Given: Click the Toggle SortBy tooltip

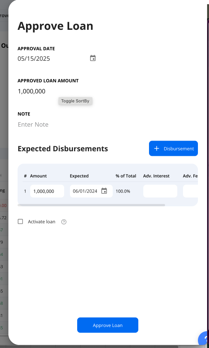Looking at the screenshot, I should click(75, 101).
